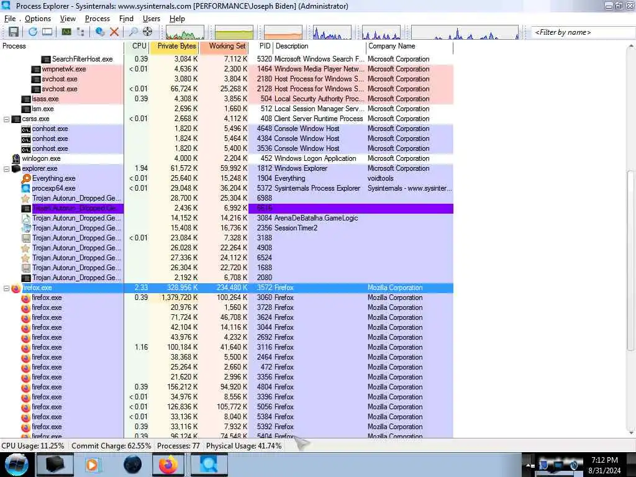
Task: Toggle the Show Process Tree toolbar icon
Action: coord(80,32)
